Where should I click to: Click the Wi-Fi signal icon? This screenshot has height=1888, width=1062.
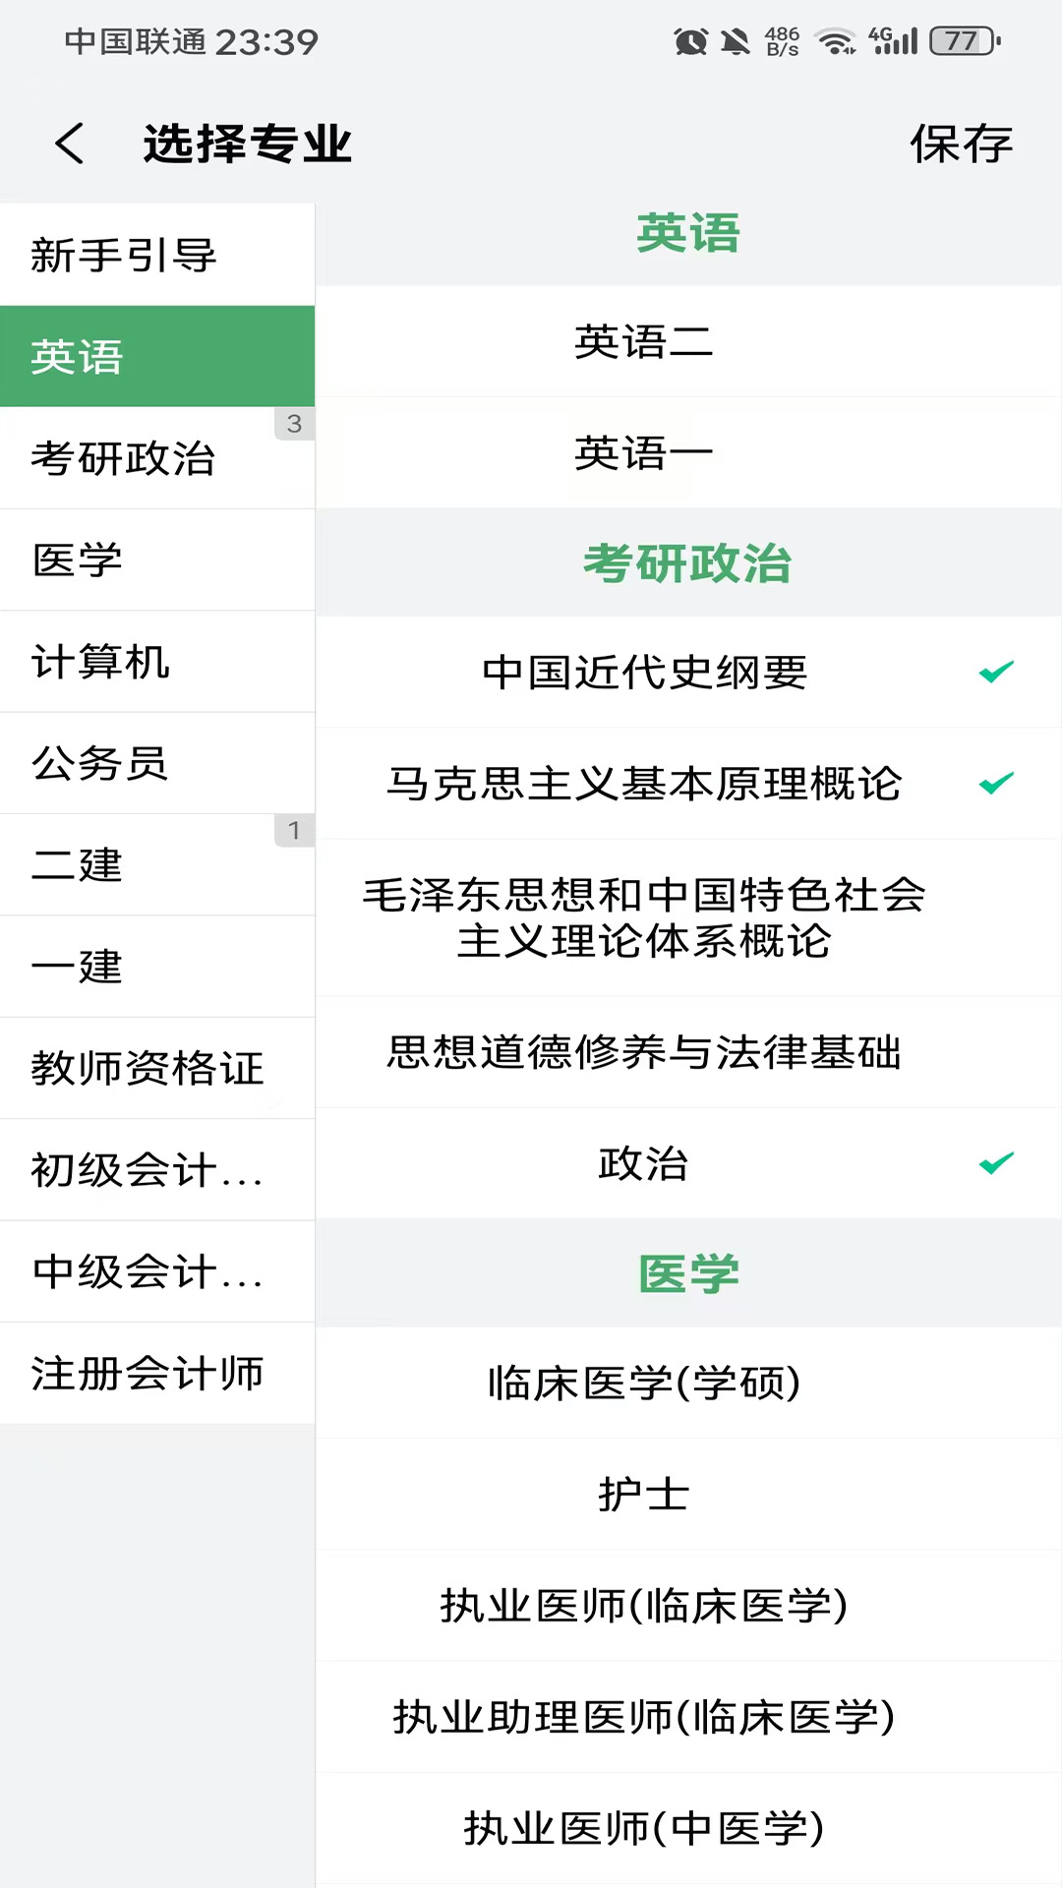(x=832, y=41)
